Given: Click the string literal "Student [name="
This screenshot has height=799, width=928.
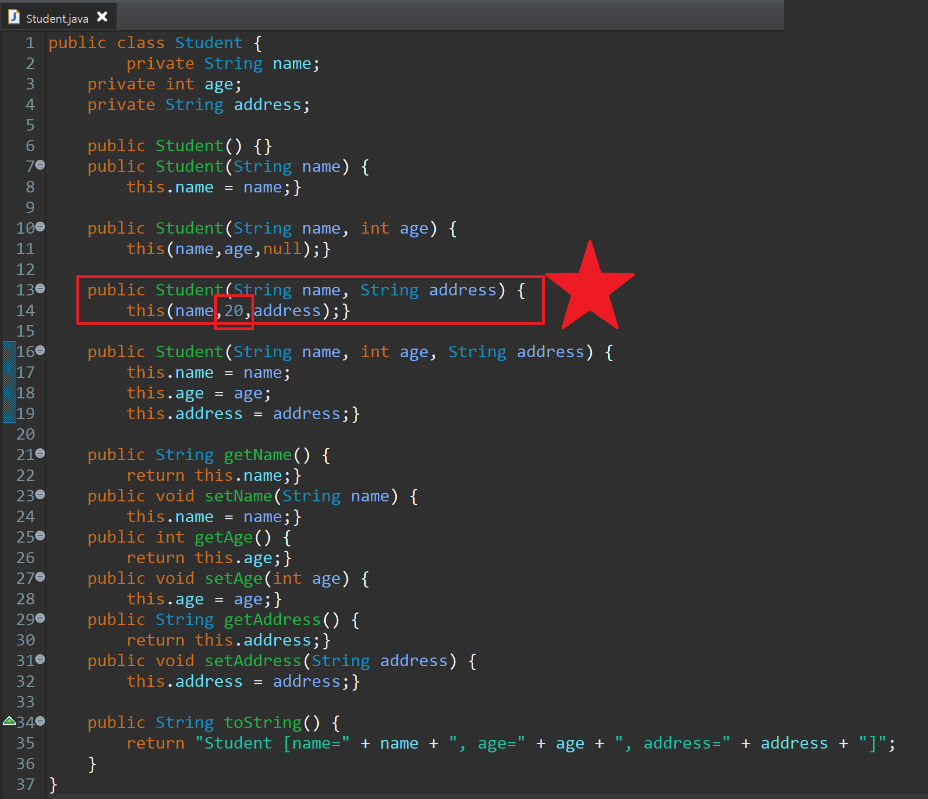Looking at the screenshot, I should [272, 743].
